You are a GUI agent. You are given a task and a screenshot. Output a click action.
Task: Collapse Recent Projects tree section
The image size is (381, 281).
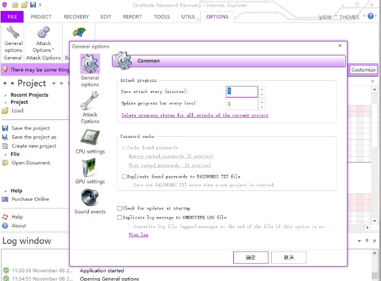point(5,95)
